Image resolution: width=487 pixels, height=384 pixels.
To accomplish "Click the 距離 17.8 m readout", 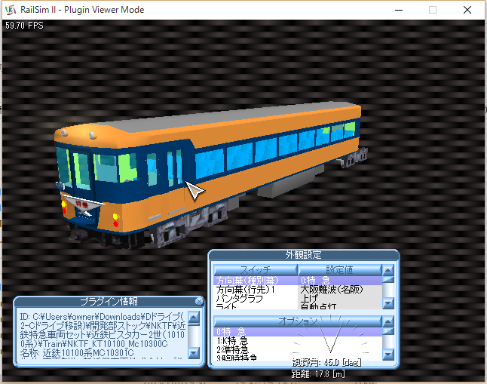I will (x=318, y=373).
